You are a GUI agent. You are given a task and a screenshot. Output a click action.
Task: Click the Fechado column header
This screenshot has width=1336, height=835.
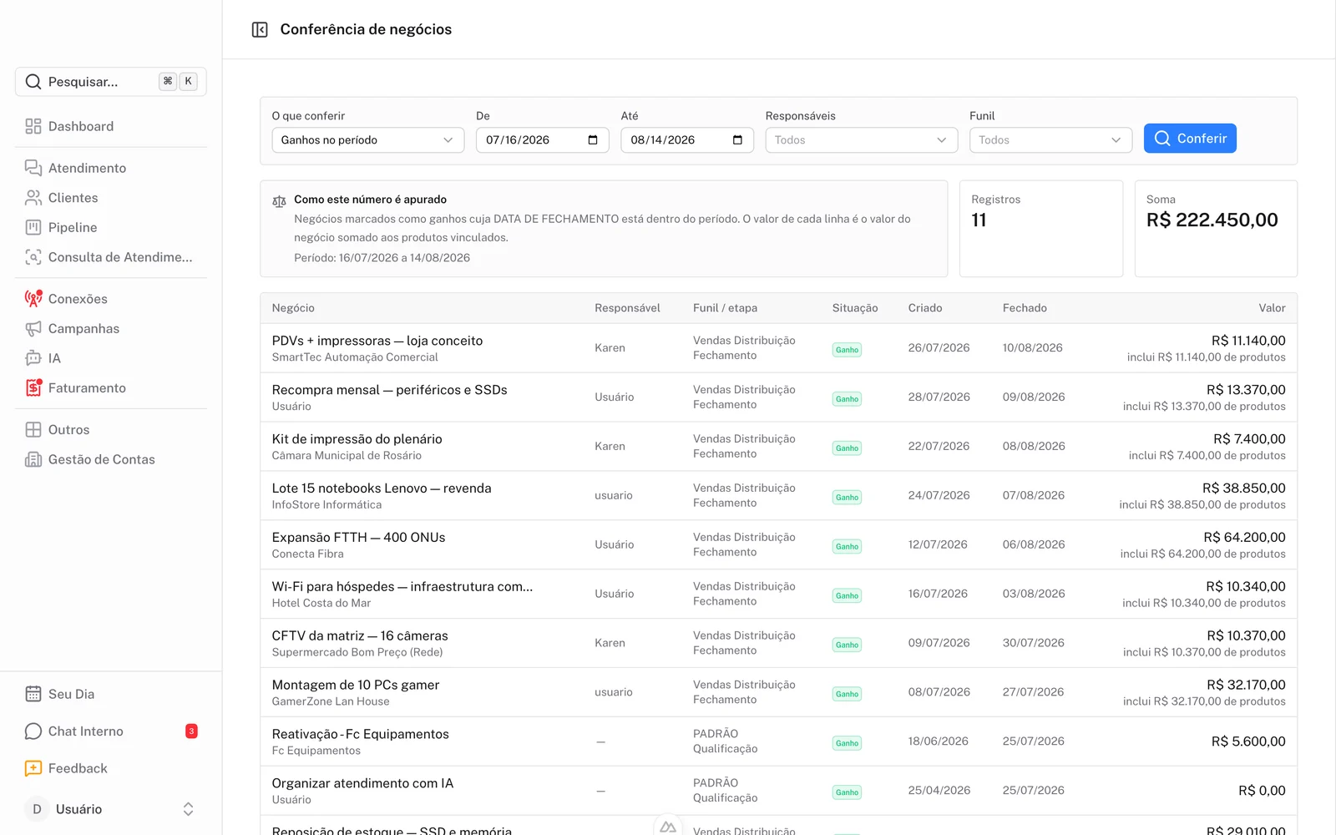pos(1025,308)
